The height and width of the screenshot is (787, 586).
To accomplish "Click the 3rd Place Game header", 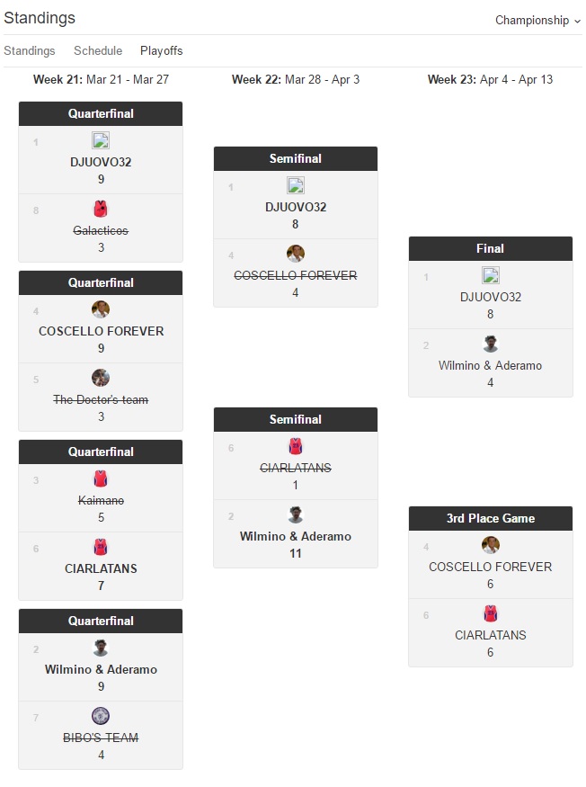I will coord(491,518).
